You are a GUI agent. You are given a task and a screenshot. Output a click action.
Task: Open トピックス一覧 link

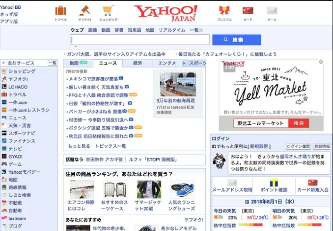(111, 146)
